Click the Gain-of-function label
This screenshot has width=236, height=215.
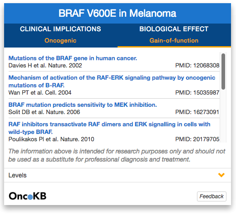tap(174, 41)
